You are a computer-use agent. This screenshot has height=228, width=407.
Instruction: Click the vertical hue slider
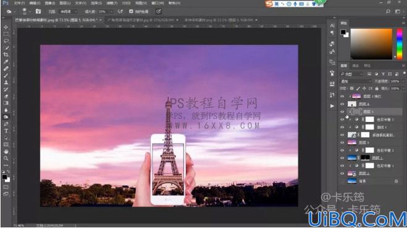tap(400, 44)
